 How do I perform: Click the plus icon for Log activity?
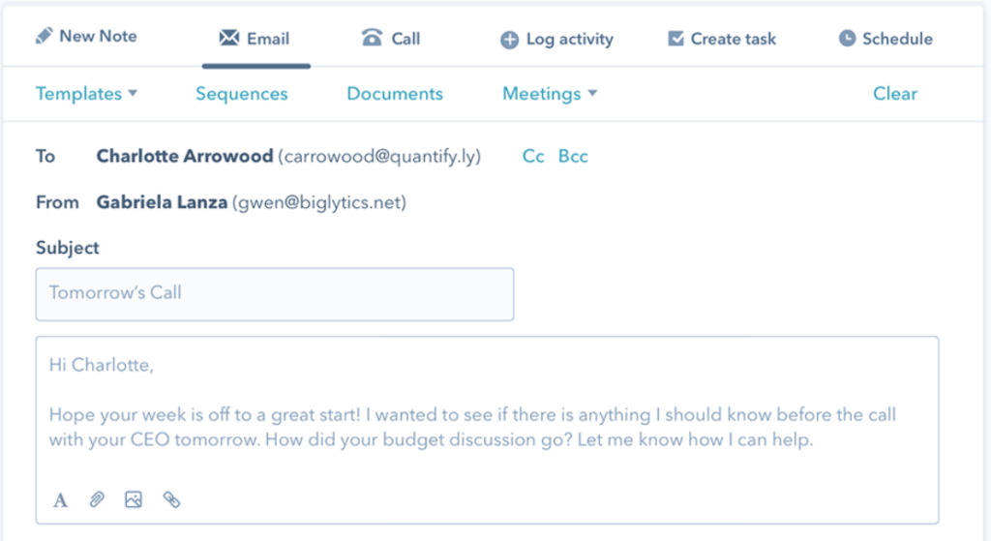(x=509, y=40)
